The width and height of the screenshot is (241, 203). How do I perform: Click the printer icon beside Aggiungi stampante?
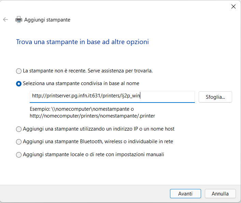pyautogui.click(x=19, y=19)
